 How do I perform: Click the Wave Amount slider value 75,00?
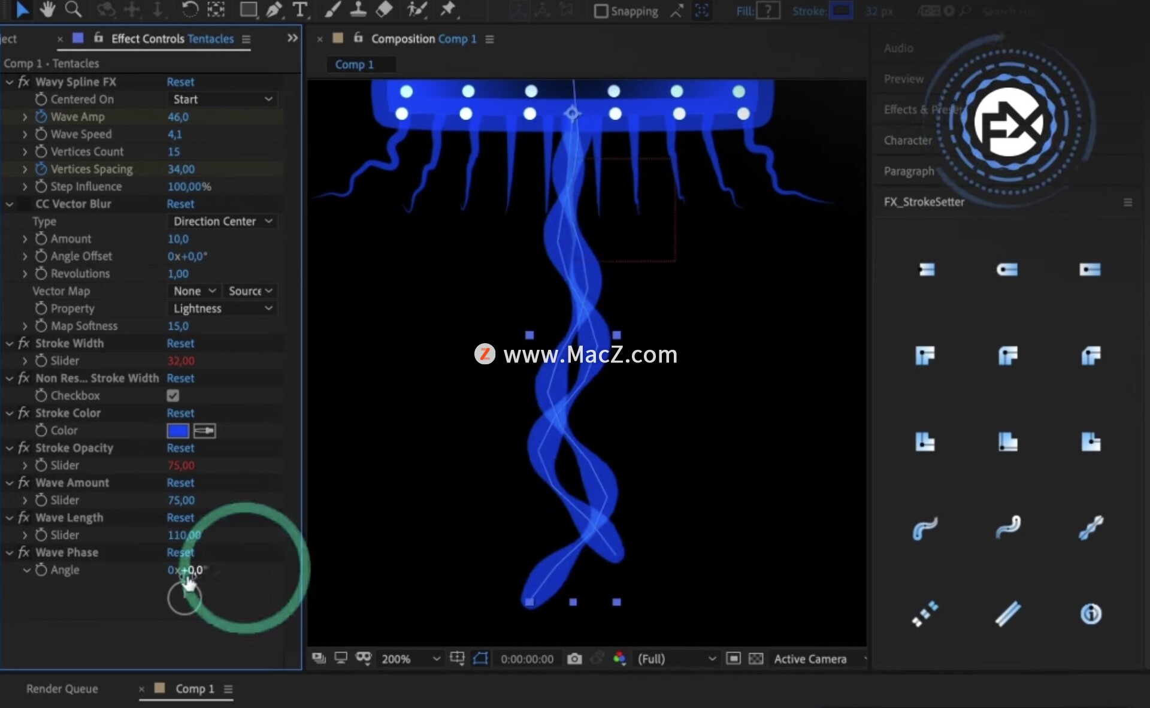(x=181, y=500)
